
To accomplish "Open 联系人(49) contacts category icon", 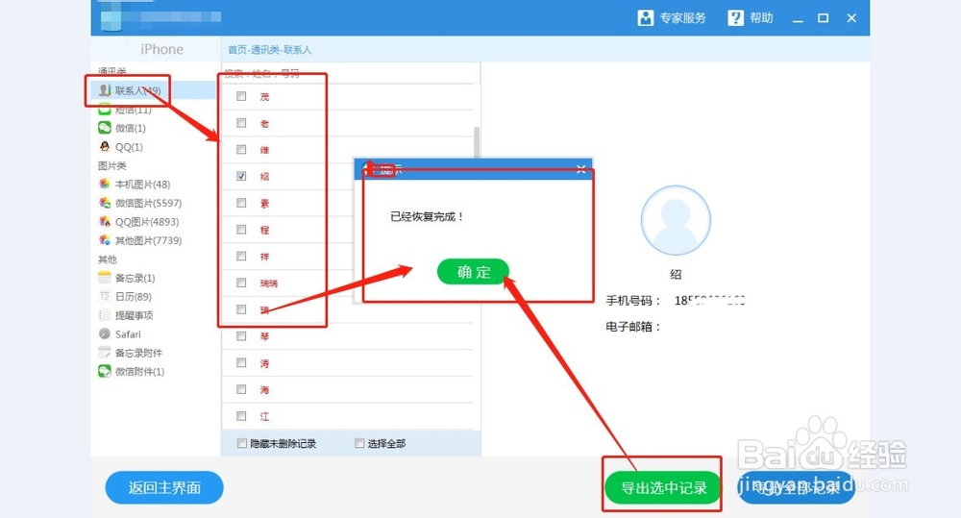I will pyautogui.click(x=105, y=90).
